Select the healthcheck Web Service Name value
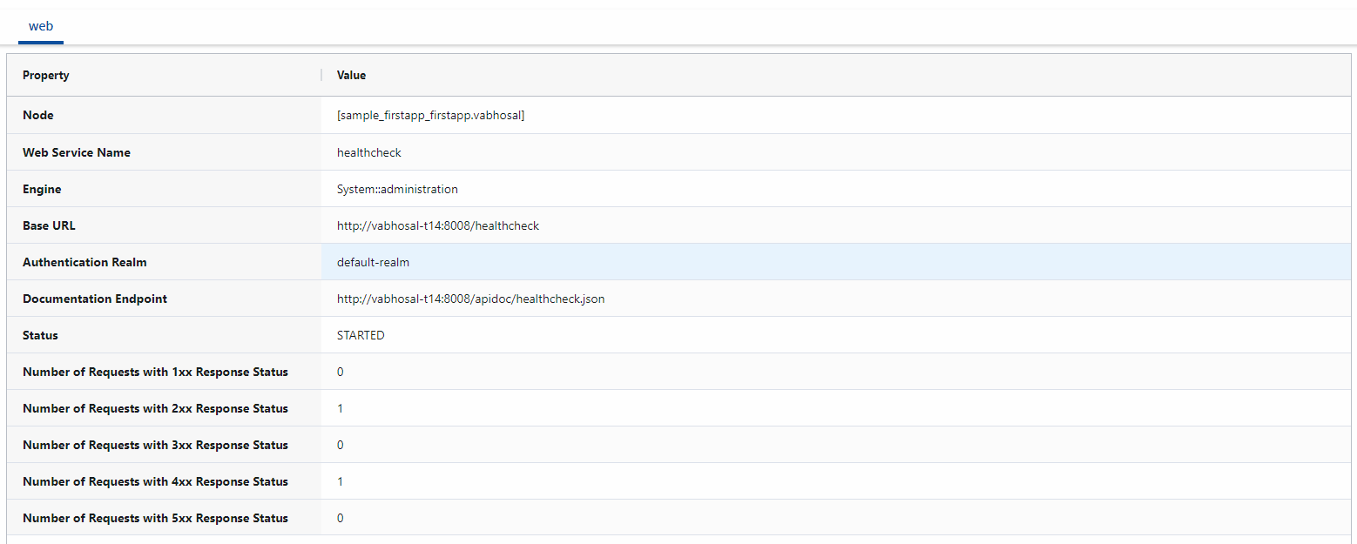The height and width of the screenshot is (544, 1357). coord(369,152)
